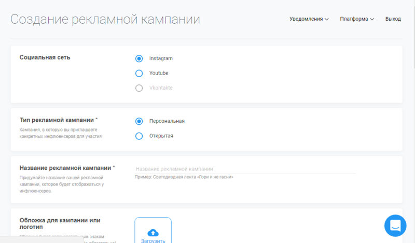Expand the Платформа dropdown menu
This screenshot has width=415, height=243.
[x=357, y=19]
